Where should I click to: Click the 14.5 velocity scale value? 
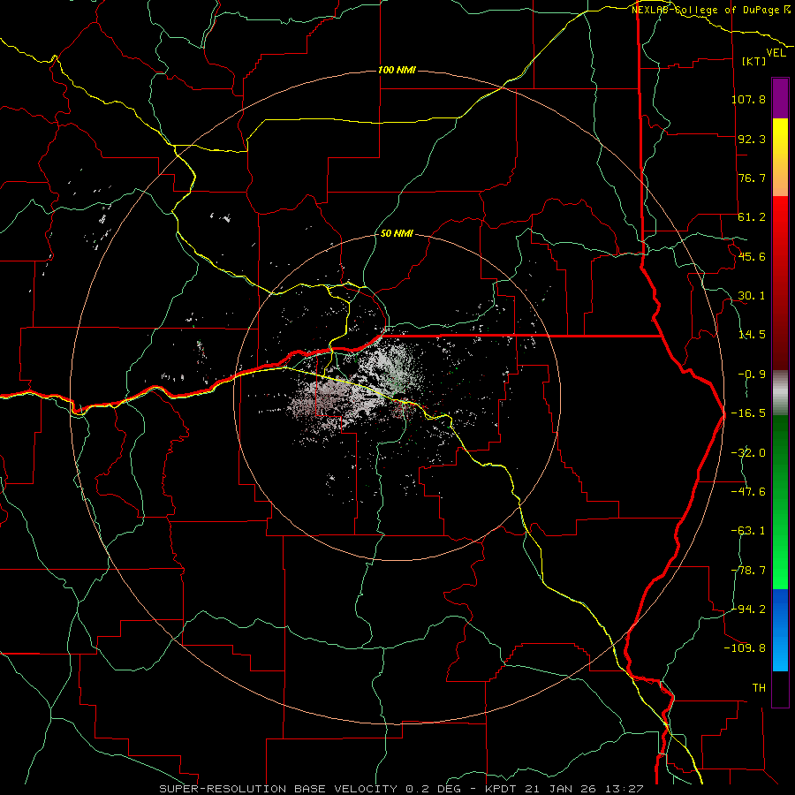click(x=752, y=335)
